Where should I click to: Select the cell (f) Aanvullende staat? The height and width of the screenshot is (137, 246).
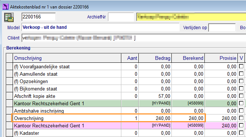(x=67, y=74)
